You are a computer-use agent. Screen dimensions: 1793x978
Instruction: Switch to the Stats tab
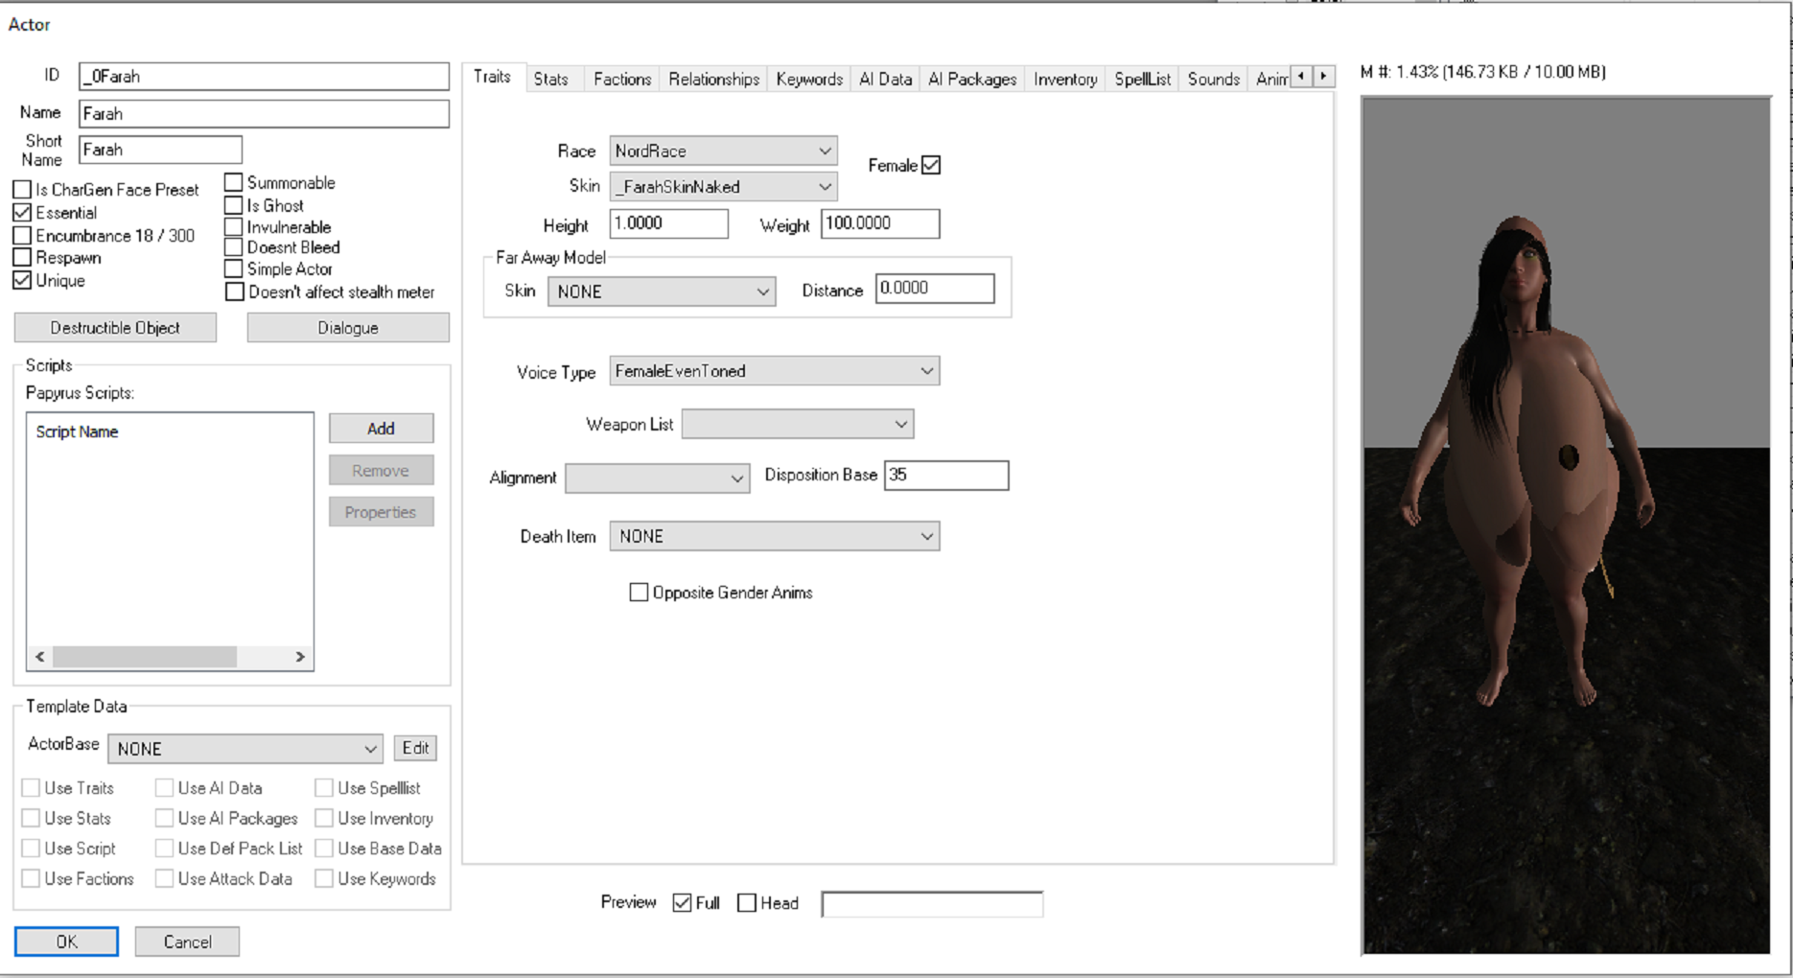(551, 79)
